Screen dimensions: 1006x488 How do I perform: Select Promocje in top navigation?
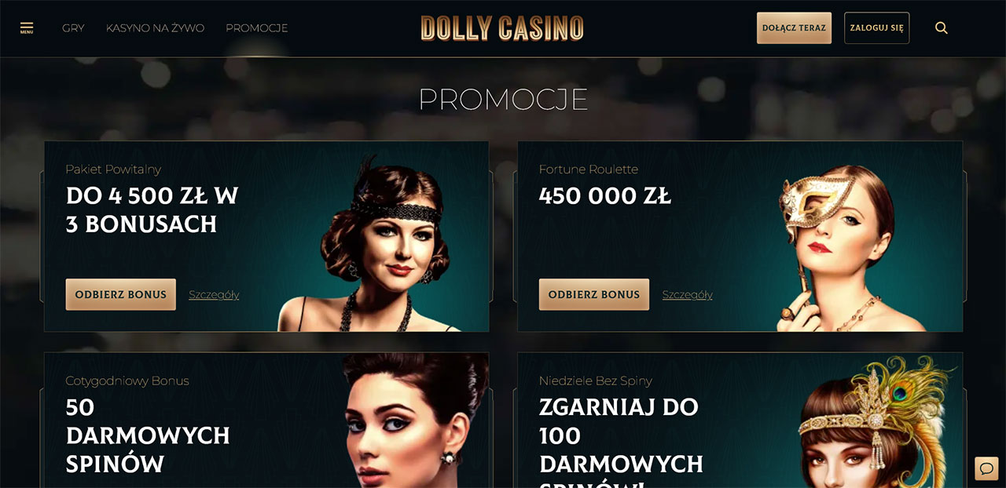tap(257, 28)
